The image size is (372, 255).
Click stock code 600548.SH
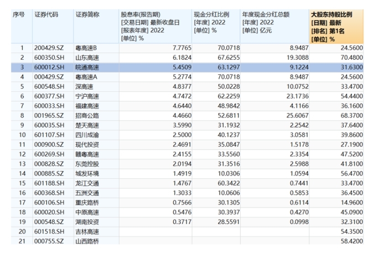[49, 87]
